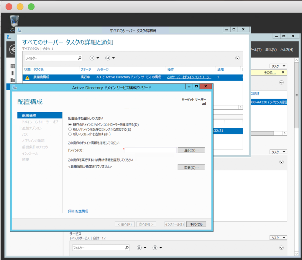Screen dimensions: 302x260
Task: Click scroll down arrow in Server Manager
Action: (x=296, y=254)
